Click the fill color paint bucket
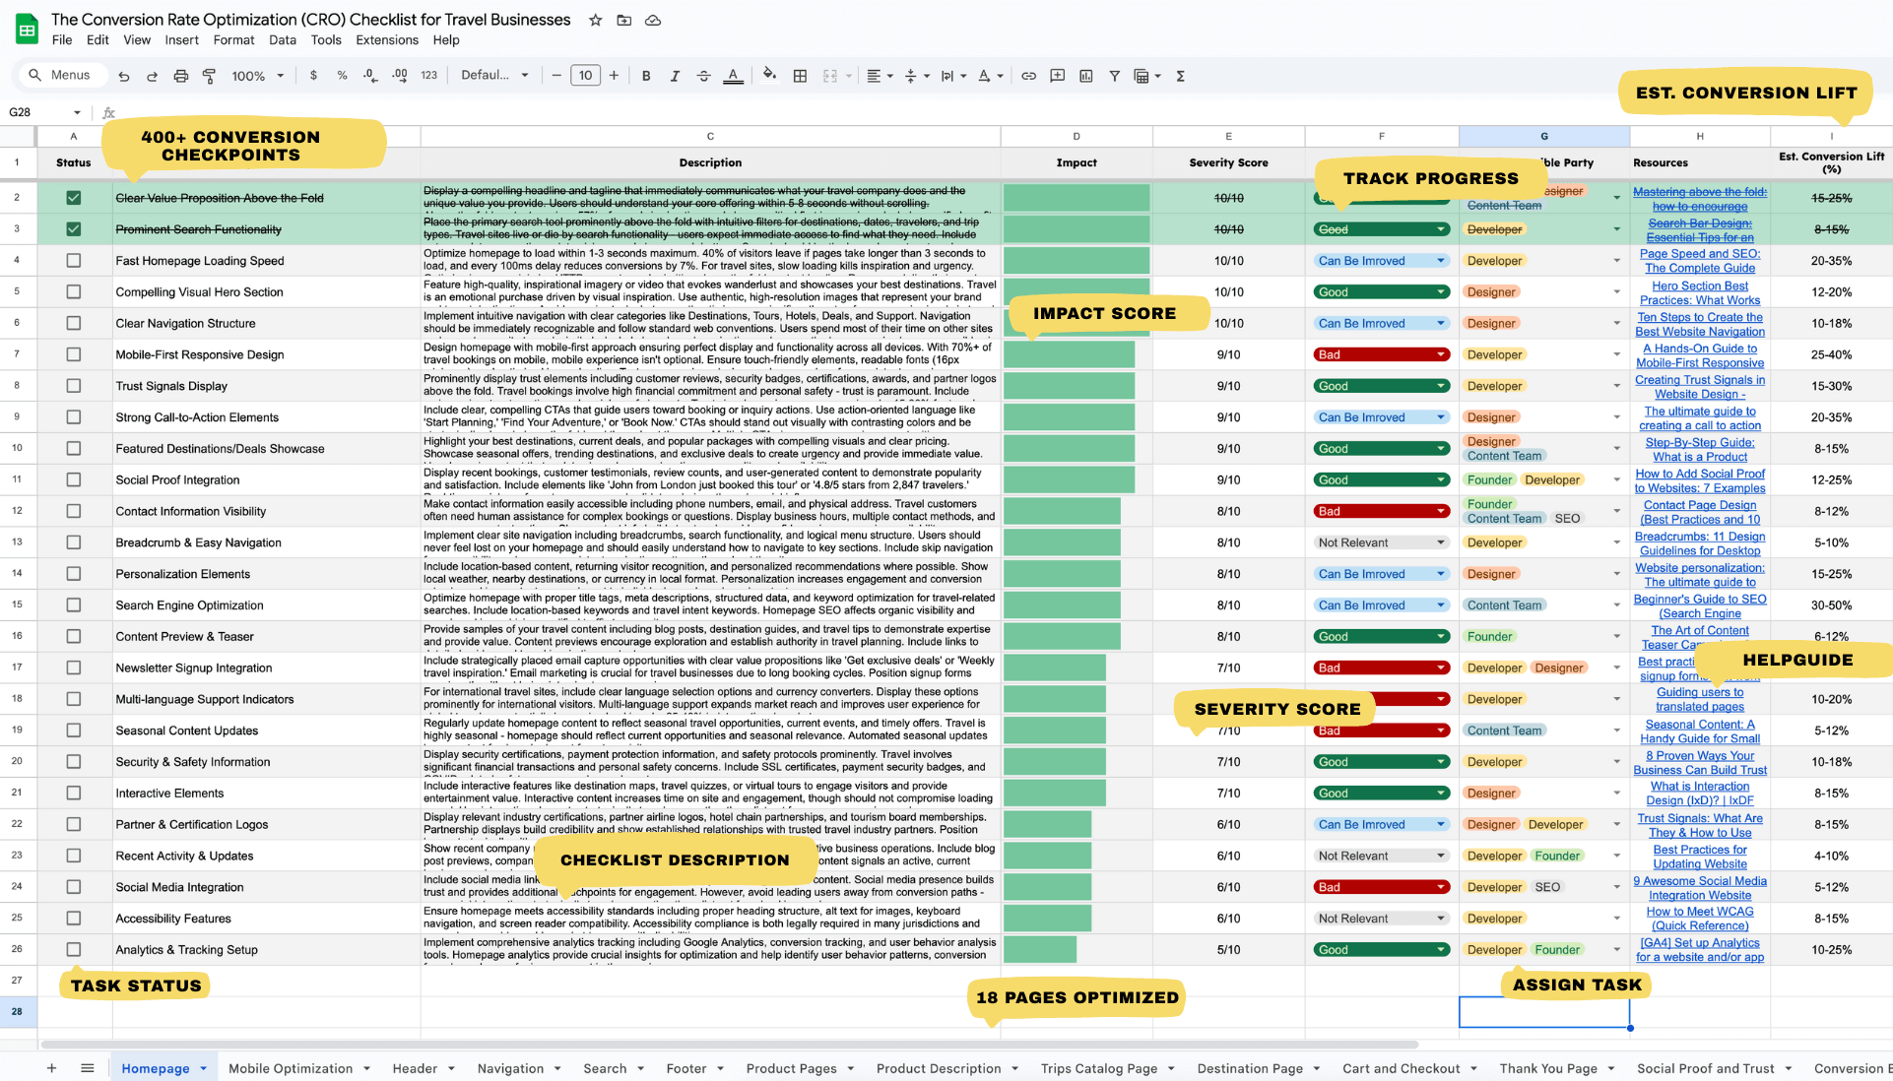This screenshot has width=1893, height=1081. (x=769, y=75)
